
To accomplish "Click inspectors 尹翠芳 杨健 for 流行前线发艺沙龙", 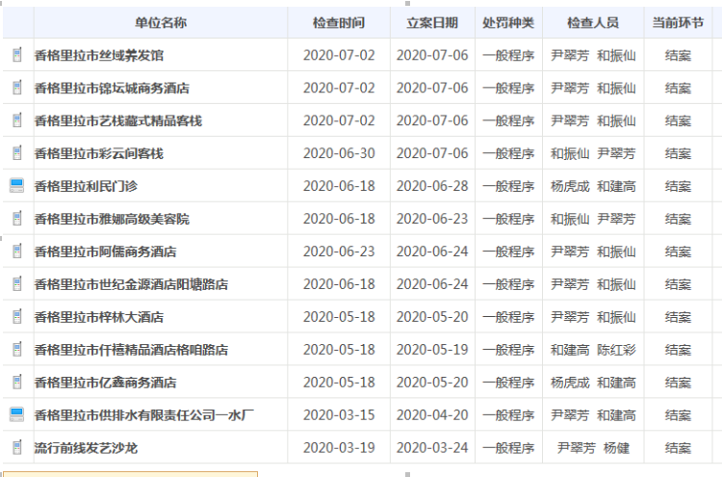I will [x=593, y=448].
